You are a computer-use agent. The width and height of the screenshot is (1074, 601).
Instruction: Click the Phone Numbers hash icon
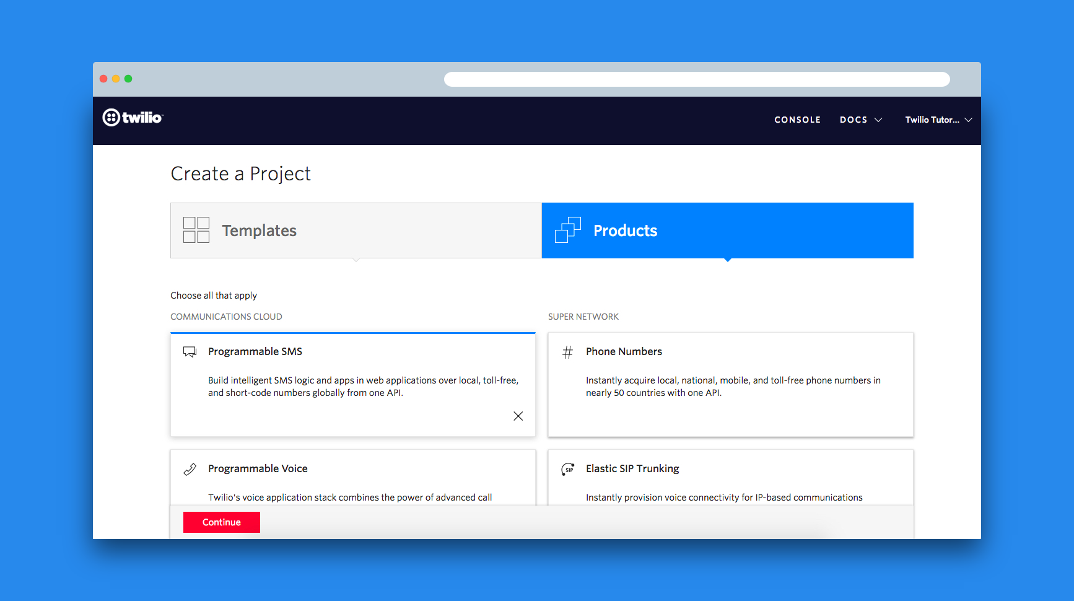(567, 353)
